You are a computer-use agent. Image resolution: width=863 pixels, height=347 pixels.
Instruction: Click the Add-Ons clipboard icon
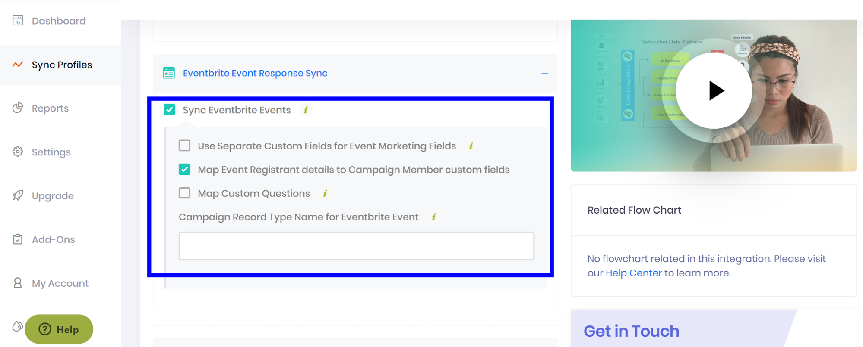pos(18,239)
